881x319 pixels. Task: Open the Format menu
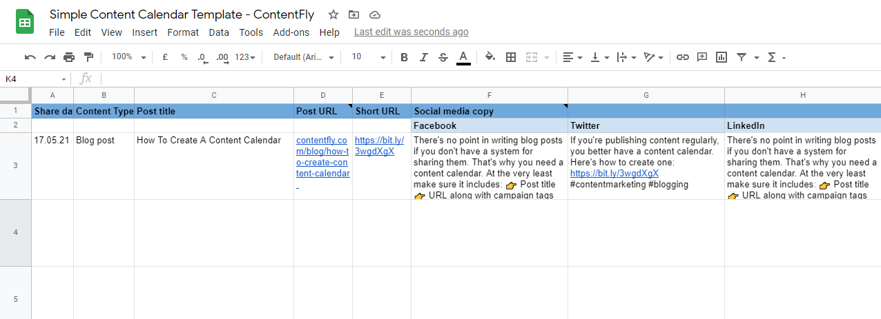183,32
